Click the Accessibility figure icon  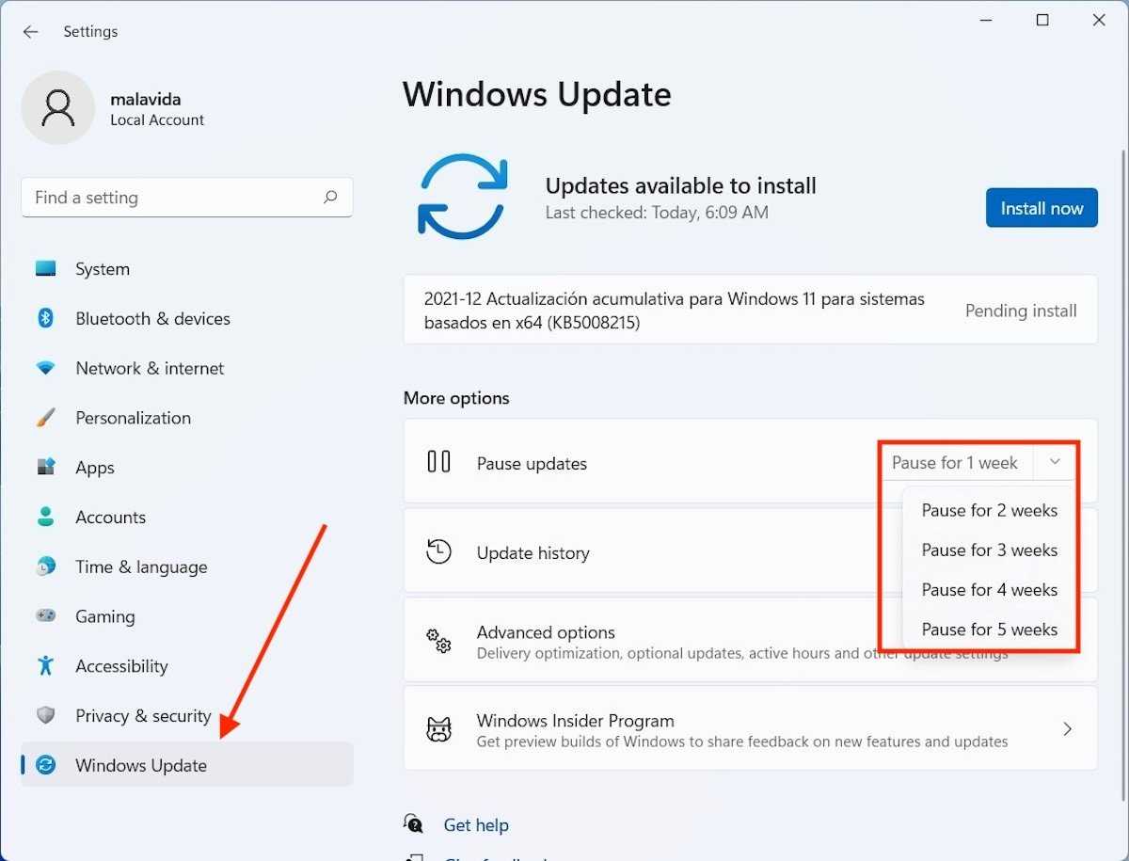click(x=45, y=665)
